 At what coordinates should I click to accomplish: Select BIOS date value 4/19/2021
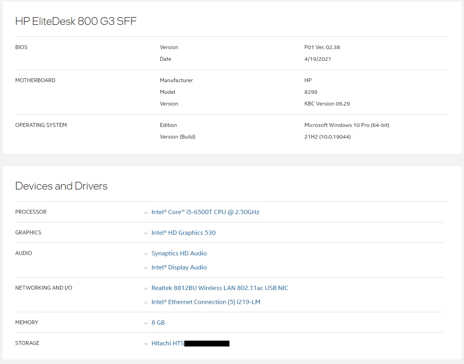[x=318, y=59]
